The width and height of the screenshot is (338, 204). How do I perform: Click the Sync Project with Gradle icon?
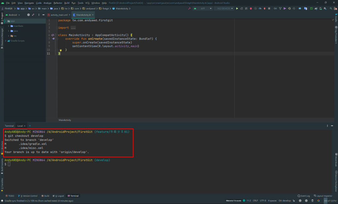pyautogui.click(x=316, y=9)
